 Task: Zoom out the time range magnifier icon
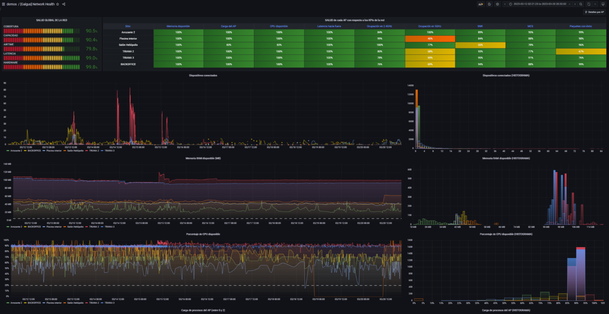(x=581, y=4)
